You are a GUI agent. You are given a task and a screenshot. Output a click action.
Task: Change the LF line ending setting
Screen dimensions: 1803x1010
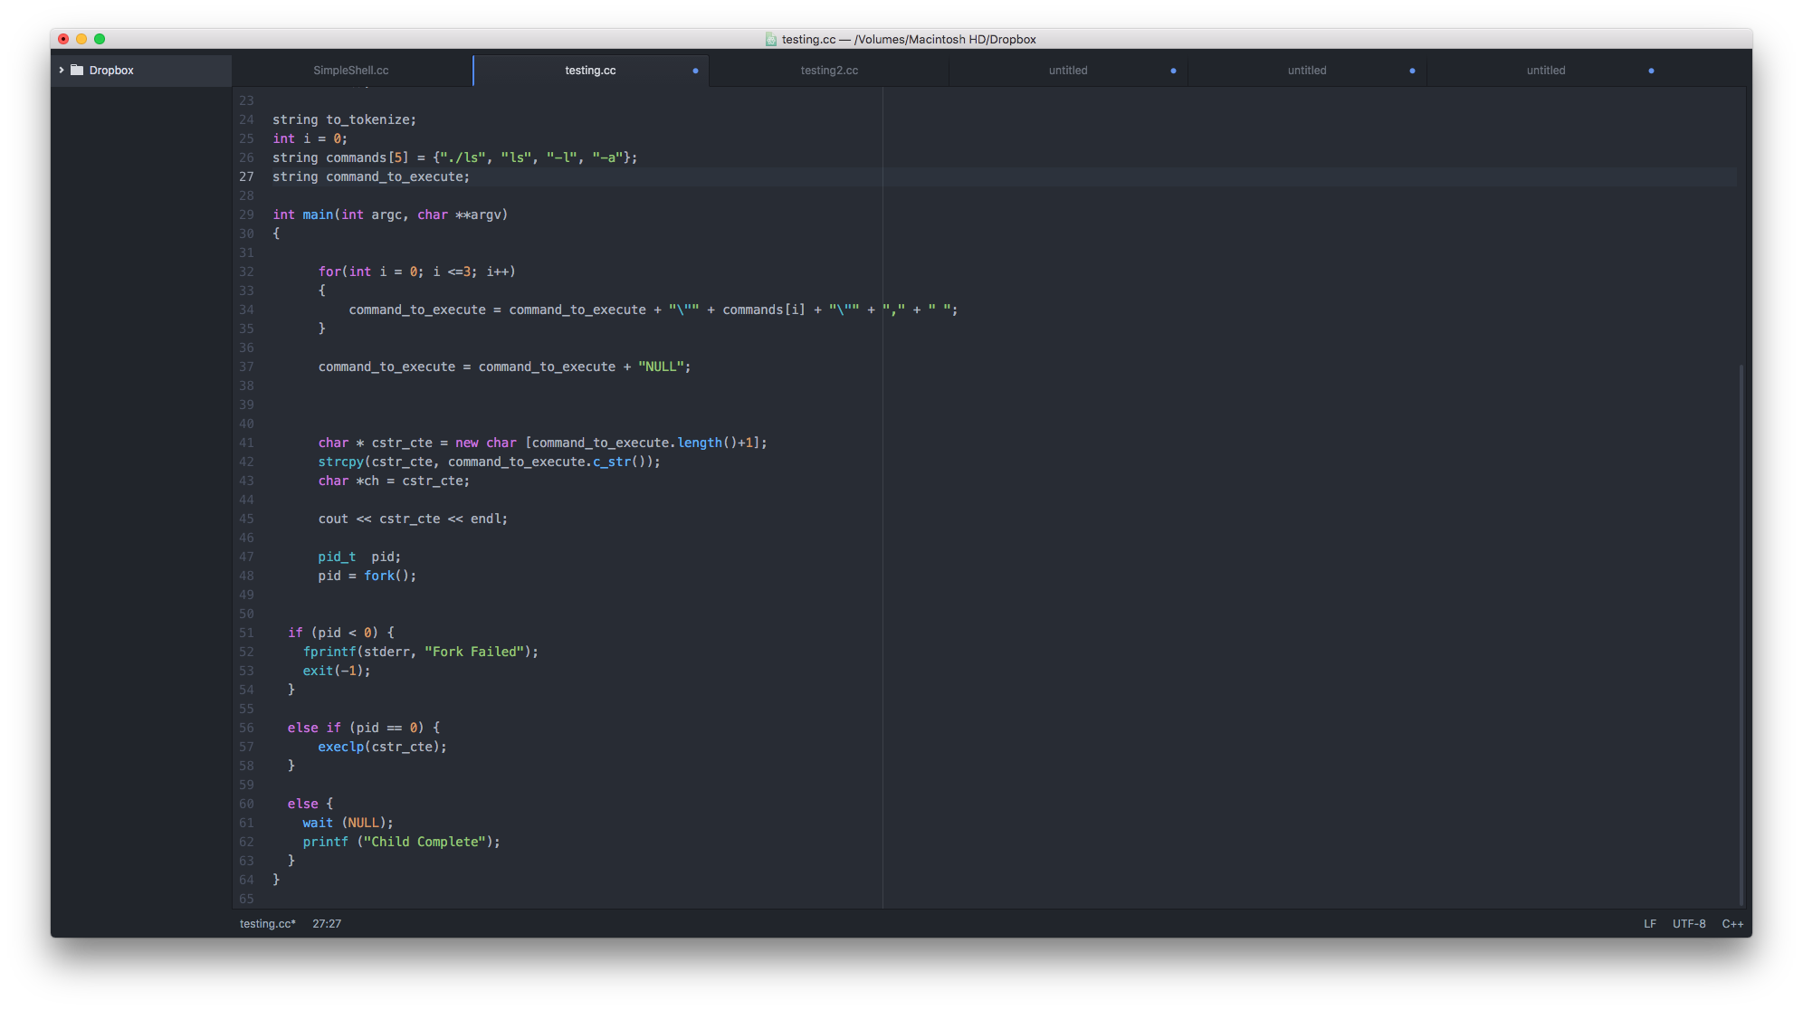[1650, 923]
